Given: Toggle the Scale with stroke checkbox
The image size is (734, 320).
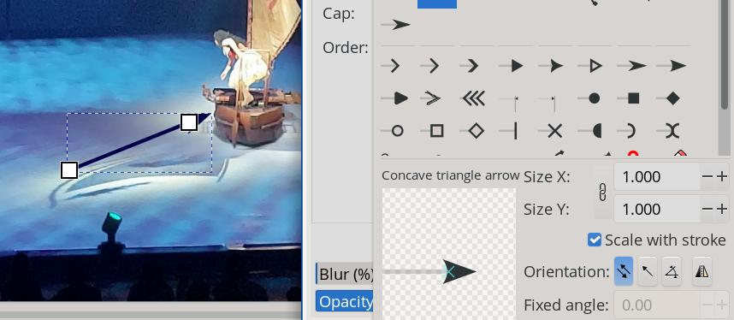Looking at the screenshot, I should (595, 240).
